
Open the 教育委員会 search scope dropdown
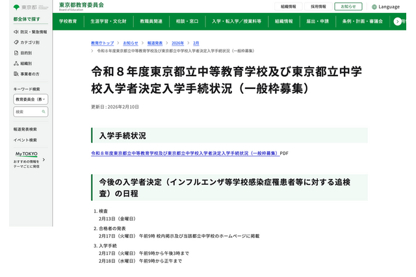(31, 99)
